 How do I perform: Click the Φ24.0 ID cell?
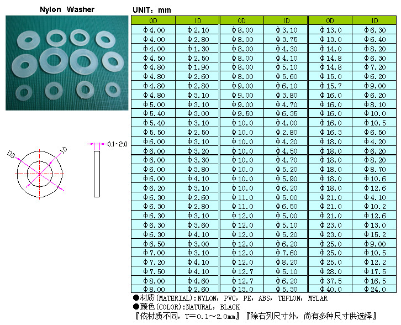(374, 289)
